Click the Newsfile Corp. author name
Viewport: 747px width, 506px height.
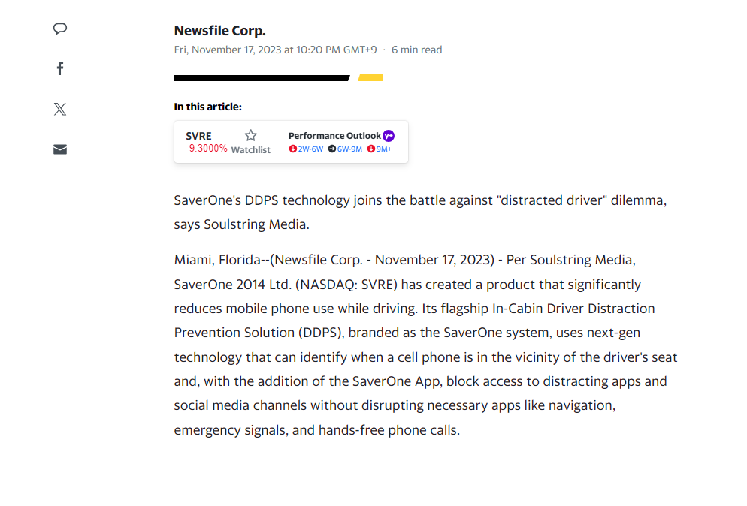coord(219,31)
